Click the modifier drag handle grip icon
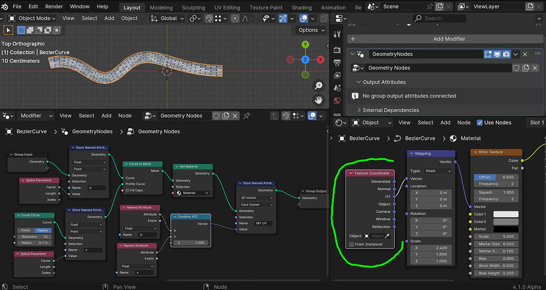This screenshot has width=546, height=290. (537, 54)
